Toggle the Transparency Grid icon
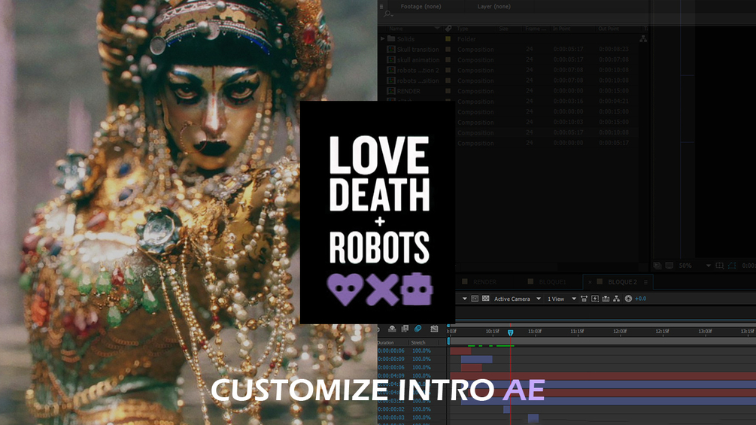This screenshot has height=425, width=756. click(x=485, y=299)
